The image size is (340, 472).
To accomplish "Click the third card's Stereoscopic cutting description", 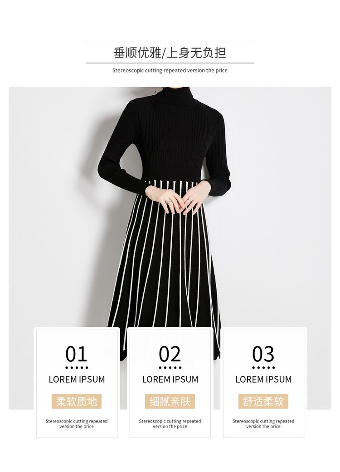I will click(x=263, y=423).
